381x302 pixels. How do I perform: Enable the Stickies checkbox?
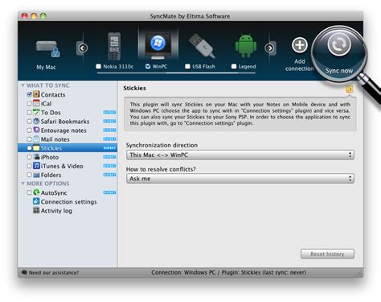click(30, 148)
